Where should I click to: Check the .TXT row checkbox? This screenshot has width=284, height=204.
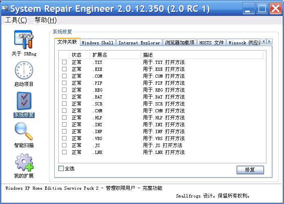64,62
